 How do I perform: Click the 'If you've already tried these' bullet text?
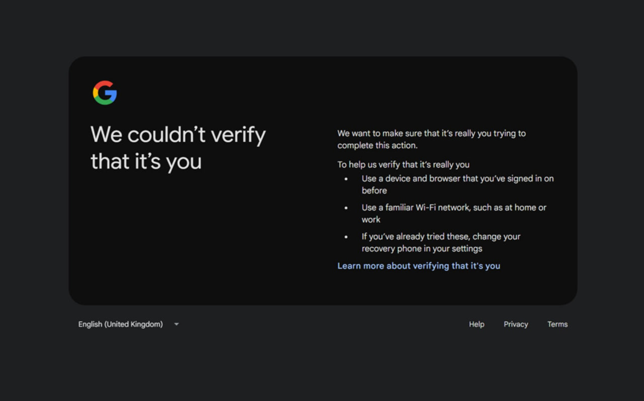(441, 237)
